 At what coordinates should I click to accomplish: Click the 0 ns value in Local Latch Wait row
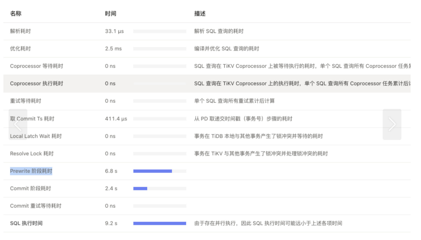coord(110,136)
